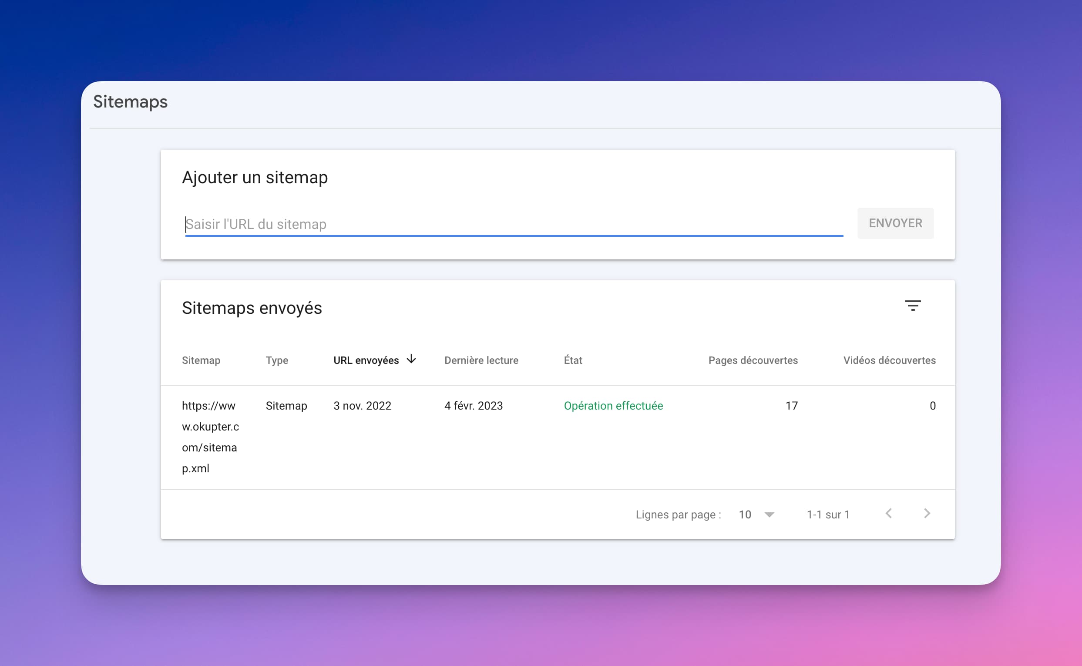The width and height of the screenshot is (1082, 666).
Task: Click the Opération effectuée status text
Action: [613, 406]
